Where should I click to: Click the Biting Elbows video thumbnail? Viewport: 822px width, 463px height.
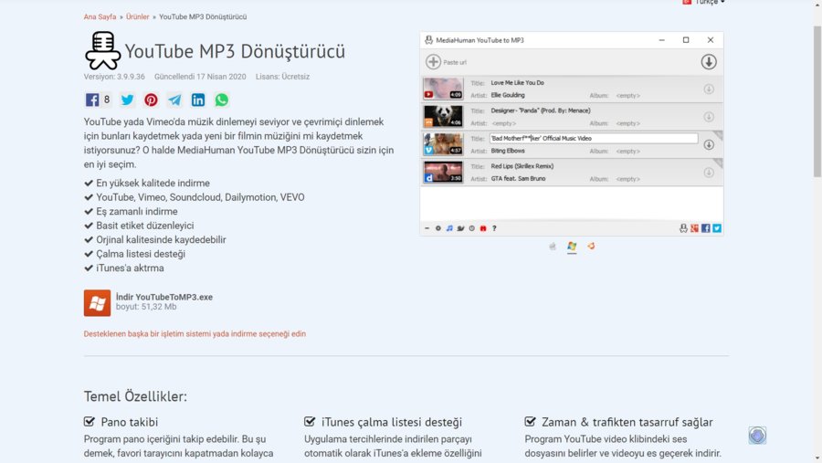(443, 144)
